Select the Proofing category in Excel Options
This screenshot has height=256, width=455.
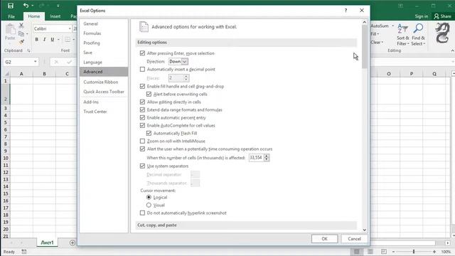92,43
